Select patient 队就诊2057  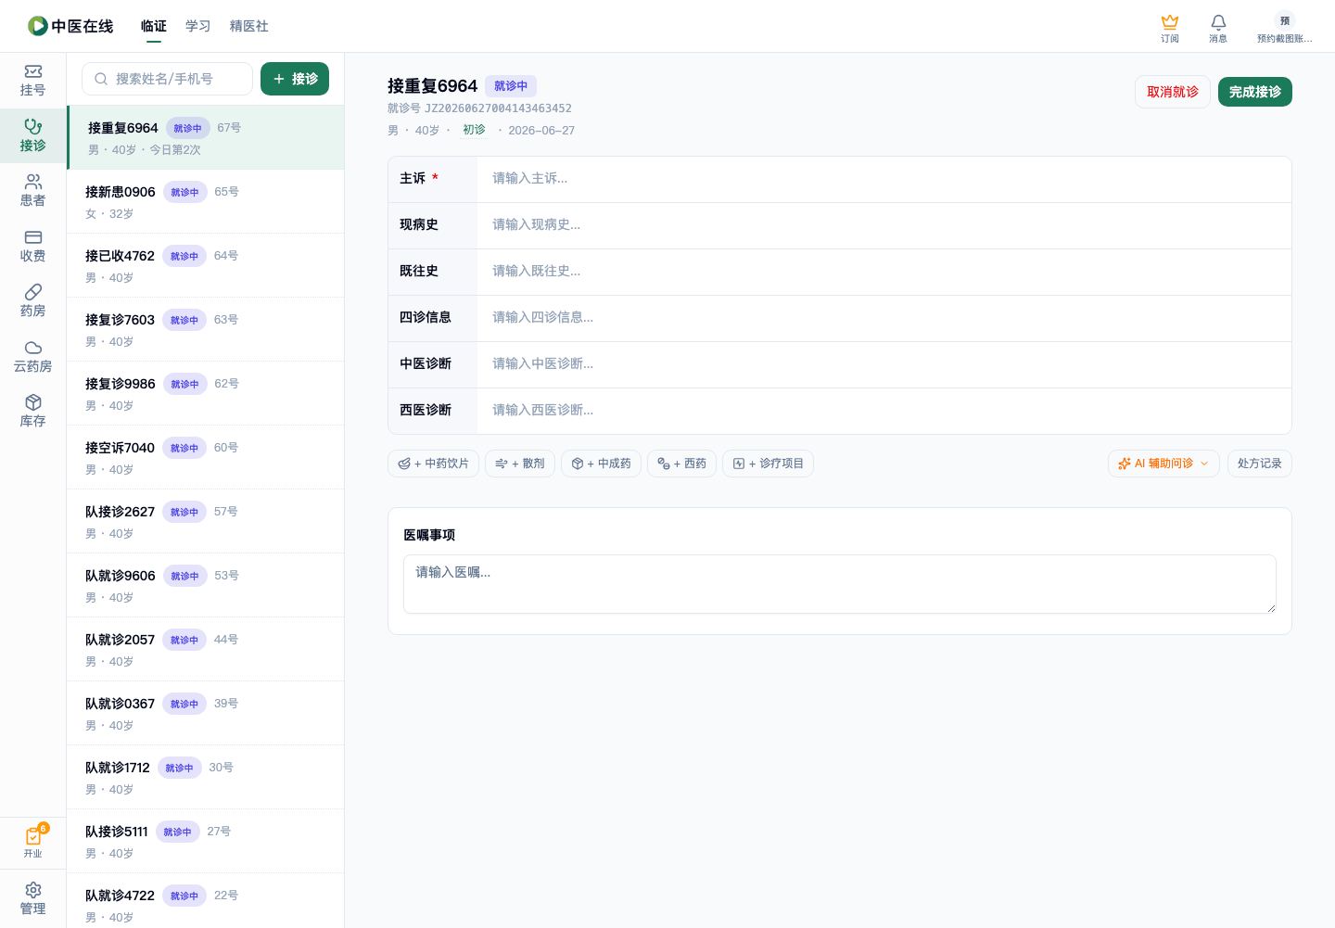pyautogui.click(x=206, y=649)
